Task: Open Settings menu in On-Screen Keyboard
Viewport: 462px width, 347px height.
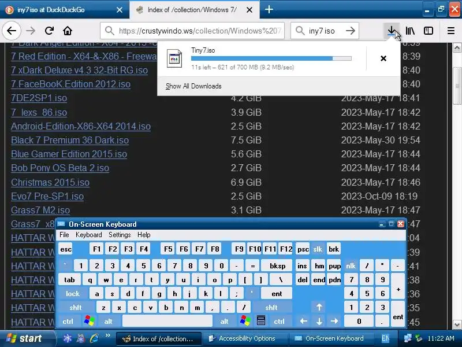Action: [x=120, y=235]
